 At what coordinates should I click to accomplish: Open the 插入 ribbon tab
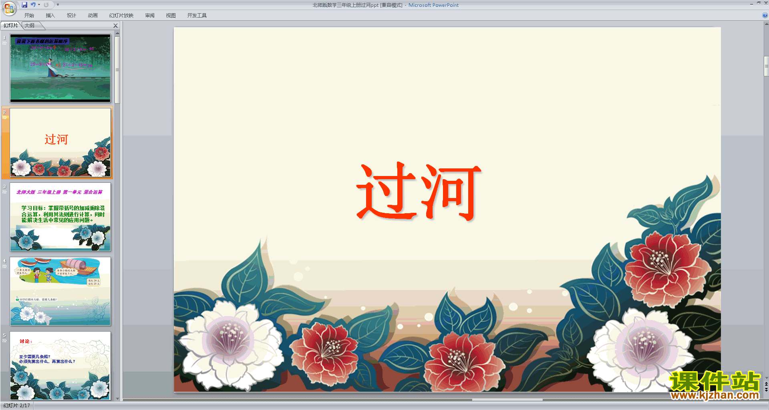[50, 16]
